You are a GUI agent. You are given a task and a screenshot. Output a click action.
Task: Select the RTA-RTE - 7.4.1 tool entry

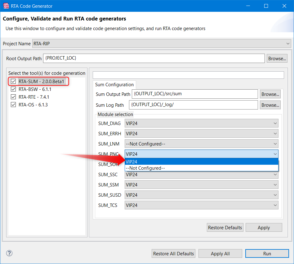click(34, 97)
